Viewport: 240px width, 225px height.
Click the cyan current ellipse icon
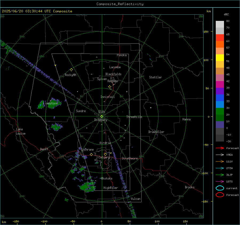coord(220,188)
